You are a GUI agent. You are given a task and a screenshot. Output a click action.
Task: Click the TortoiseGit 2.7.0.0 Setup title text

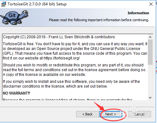pos(37,4)
